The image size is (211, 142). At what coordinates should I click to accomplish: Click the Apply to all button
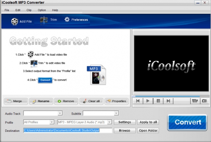[x=148, y=122]
